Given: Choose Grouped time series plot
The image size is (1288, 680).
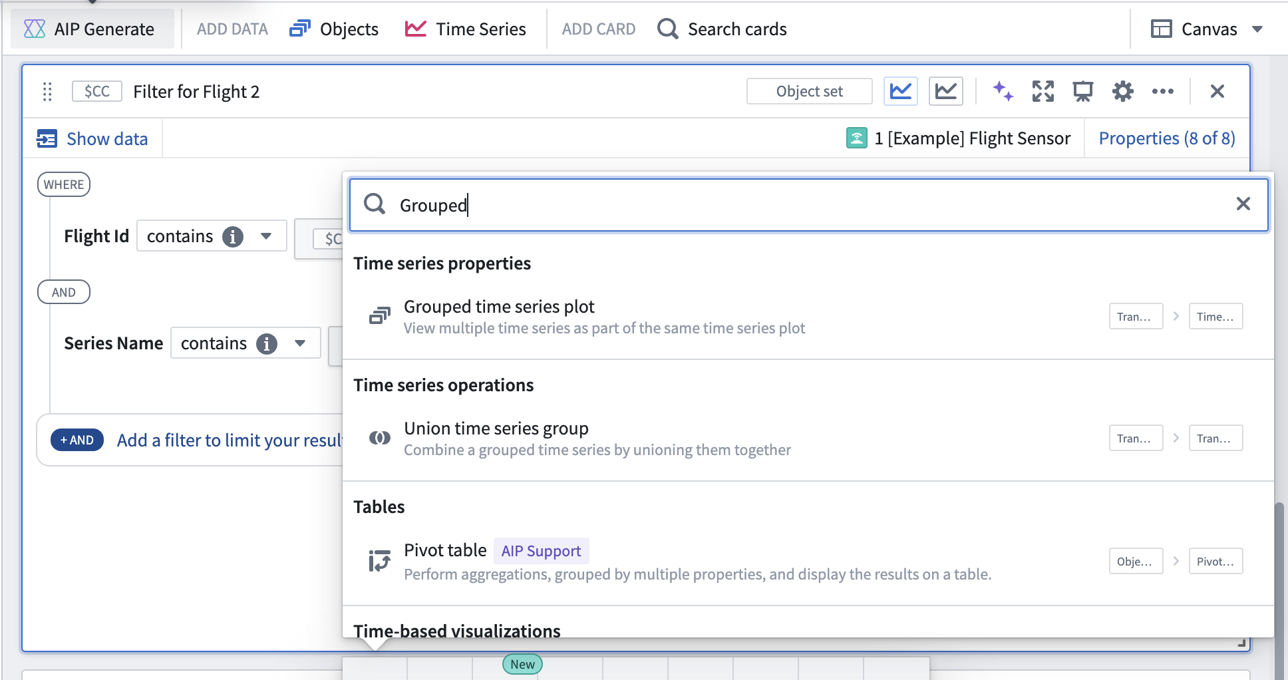Looking at the screenshot, I should coord(808,317).
